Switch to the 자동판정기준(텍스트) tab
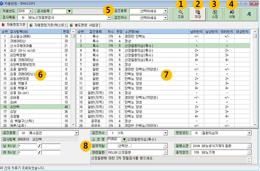Viewport: 260px width, 171px height. pos(48,25)
